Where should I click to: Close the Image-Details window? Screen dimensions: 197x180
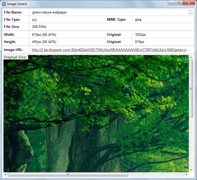click(x=189, y=3)
